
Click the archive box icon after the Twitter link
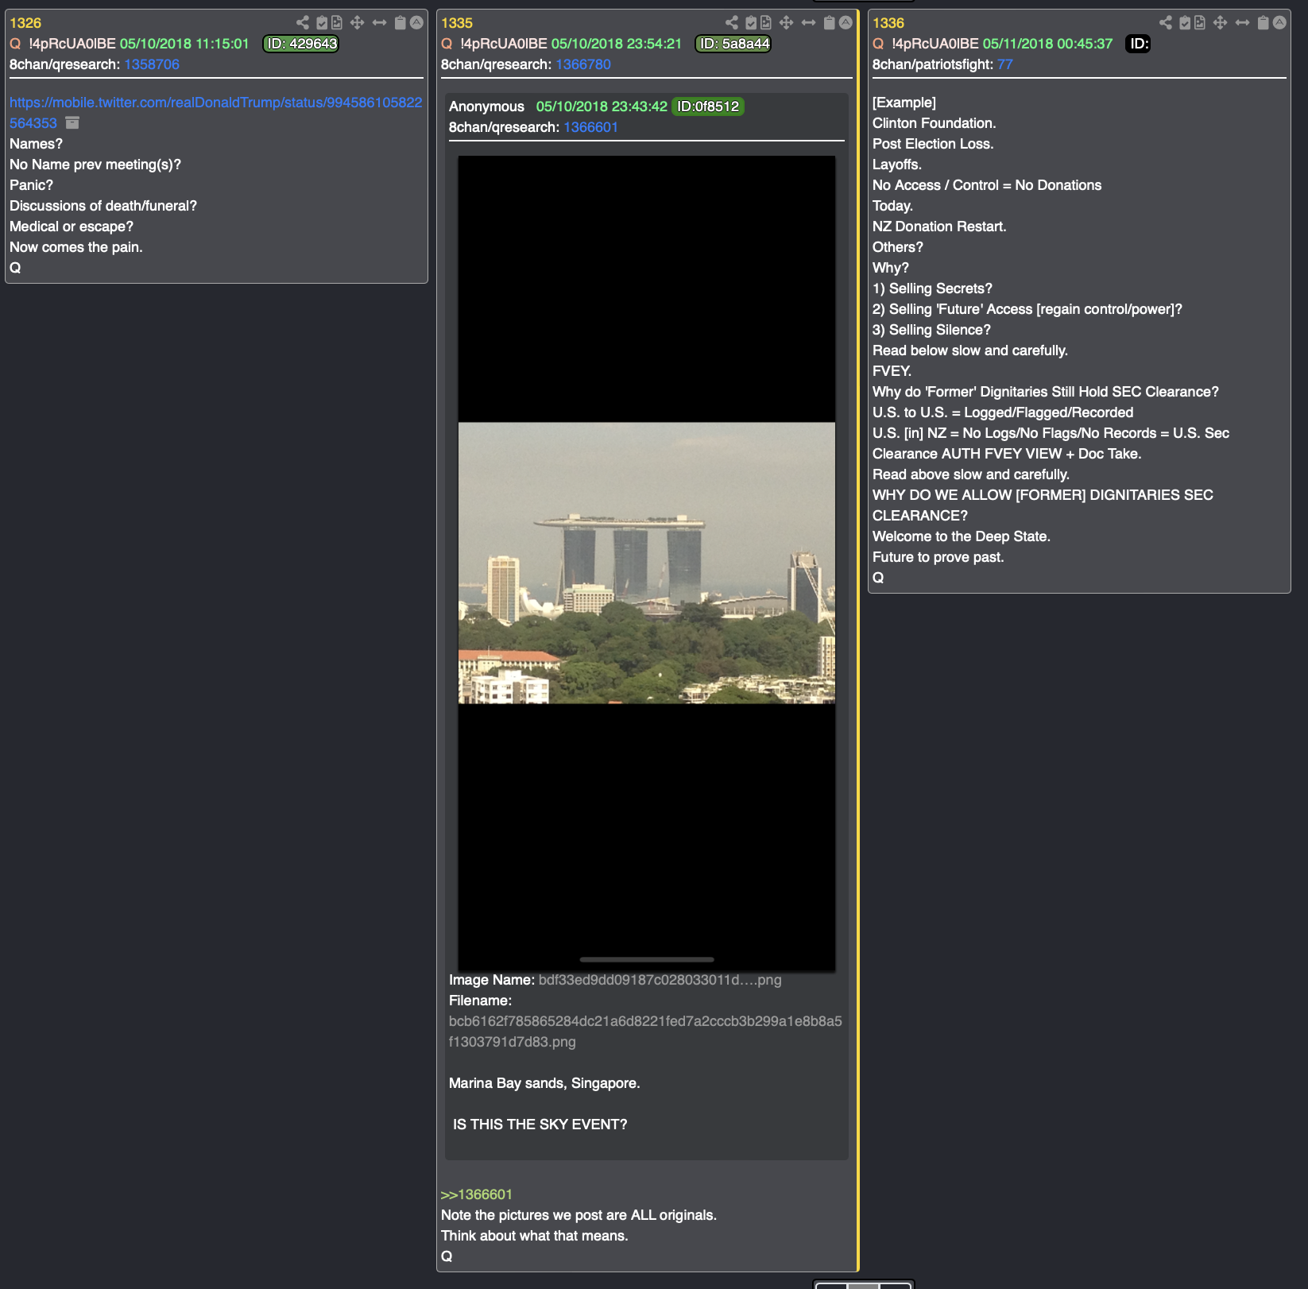[x=72, y=123]
